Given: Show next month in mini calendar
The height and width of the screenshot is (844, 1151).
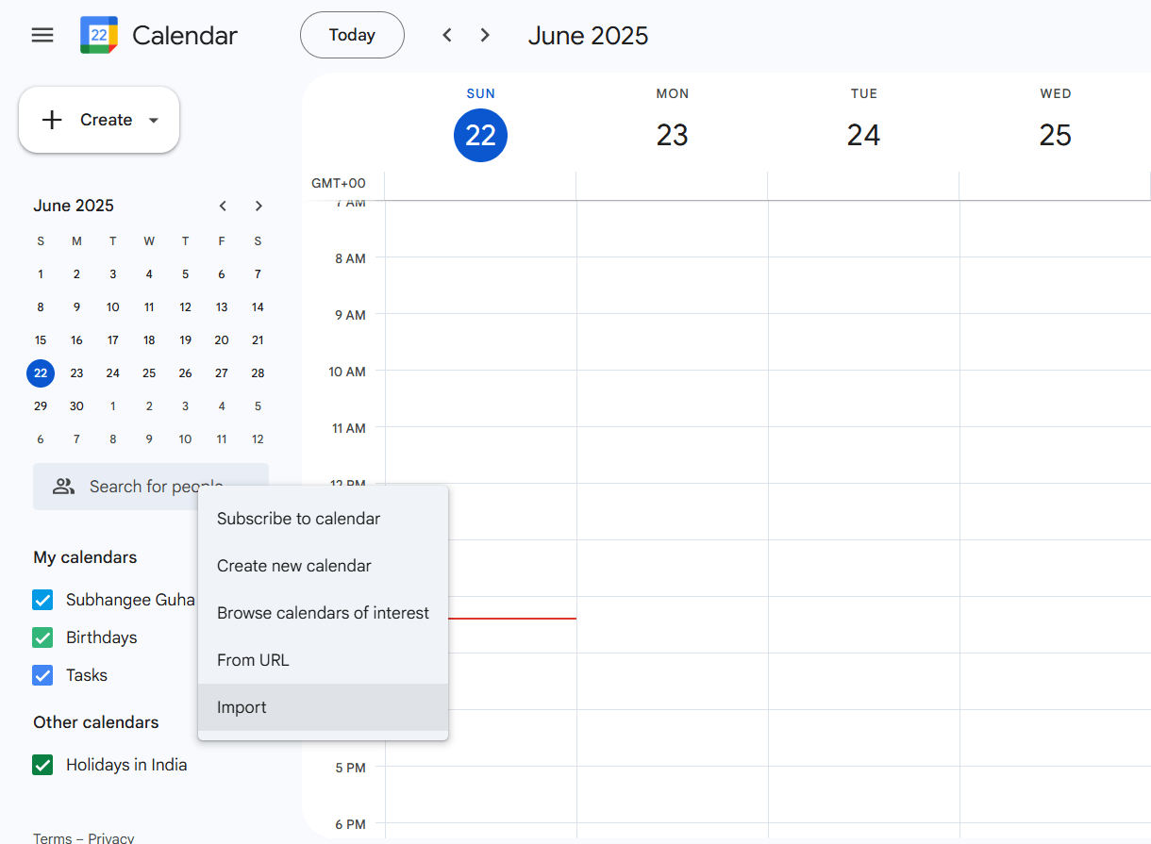Looking at the screenshot, I should (259, 206).
